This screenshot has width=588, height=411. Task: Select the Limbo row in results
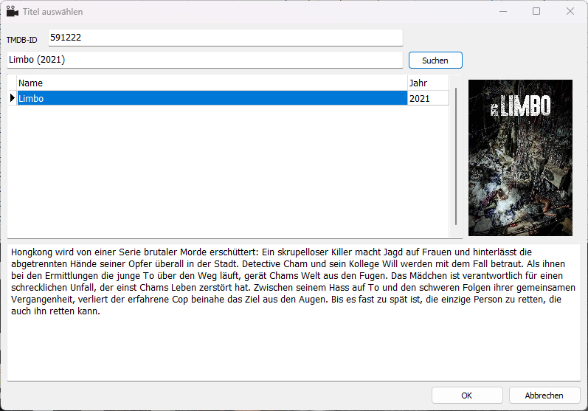[x=212, y=98]
